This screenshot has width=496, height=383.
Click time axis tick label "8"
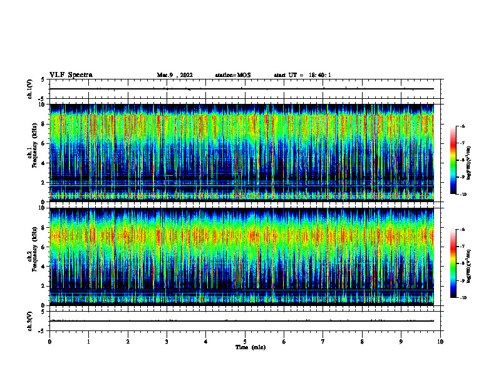[x=362, y=342]
